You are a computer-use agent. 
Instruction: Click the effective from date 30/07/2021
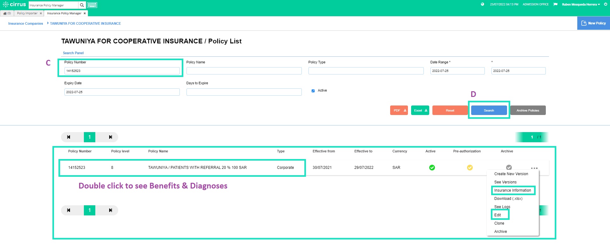point(322,168)
